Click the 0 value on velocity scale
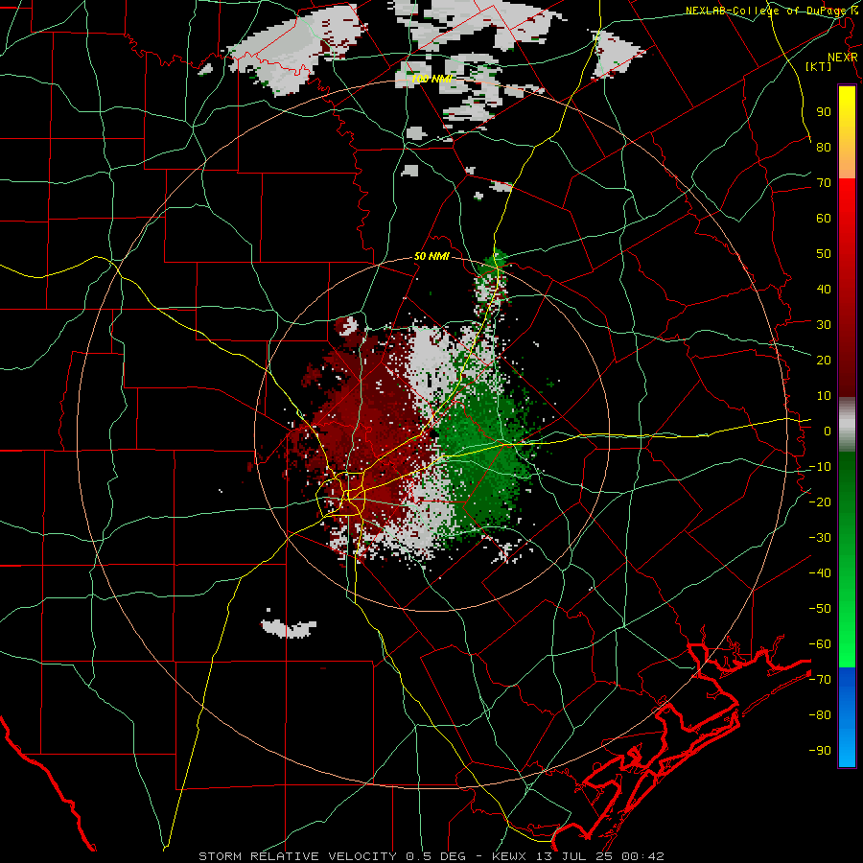The height and width of the screenshot is (863, 863). [x=828, y=431]
